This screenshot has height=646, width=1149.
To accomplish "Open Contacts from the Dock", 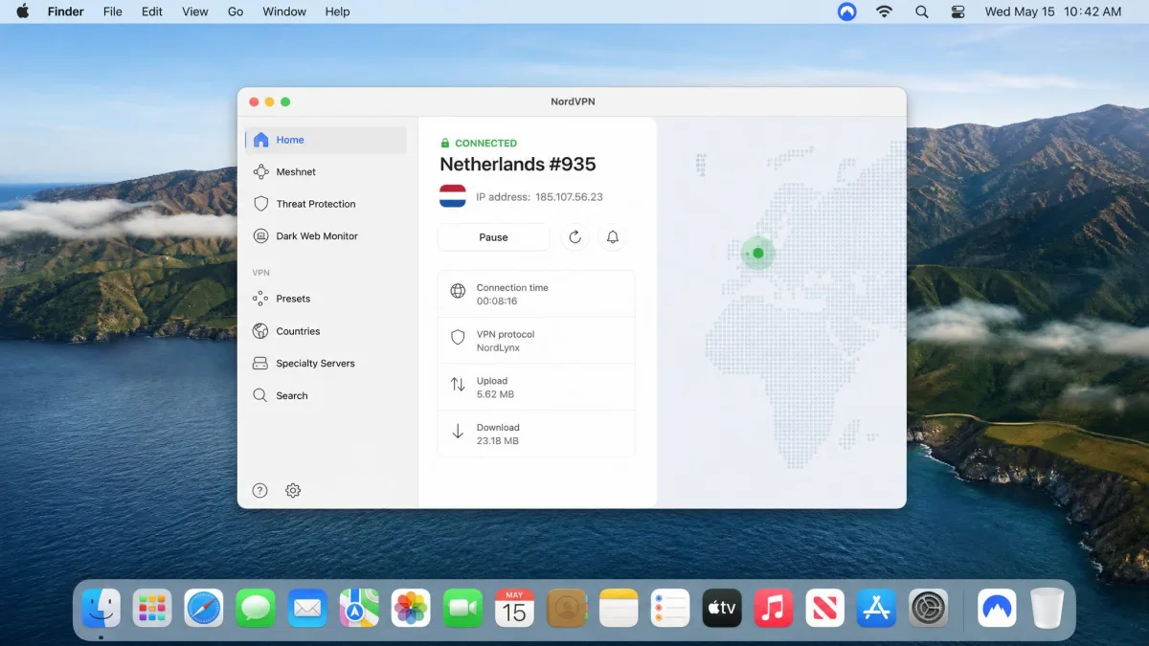I will 567,608.
